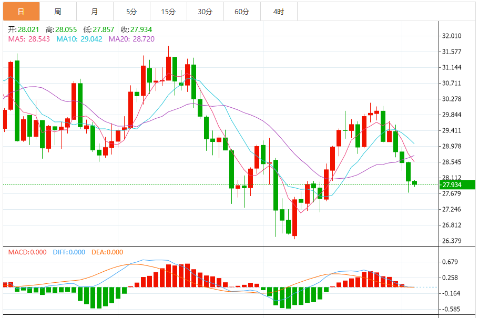479x318 pixels.
Task: Switch to the 月 monthly tab
Action: (95, 12)
